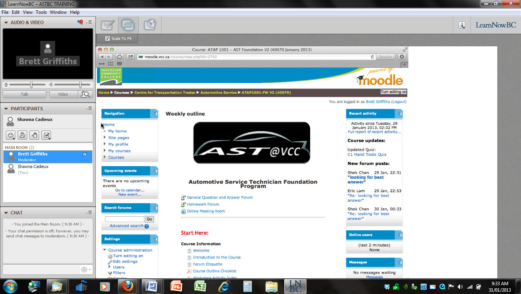Collapse the Audio & Video panel
Screen dimensions: 521x294
pos(6,23)
